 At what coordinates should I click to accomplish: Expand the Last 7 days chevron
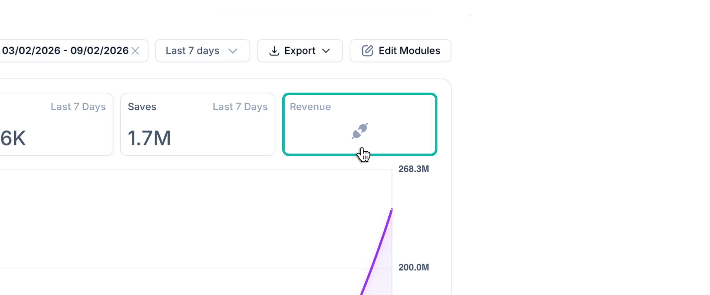tap(233, 51)
